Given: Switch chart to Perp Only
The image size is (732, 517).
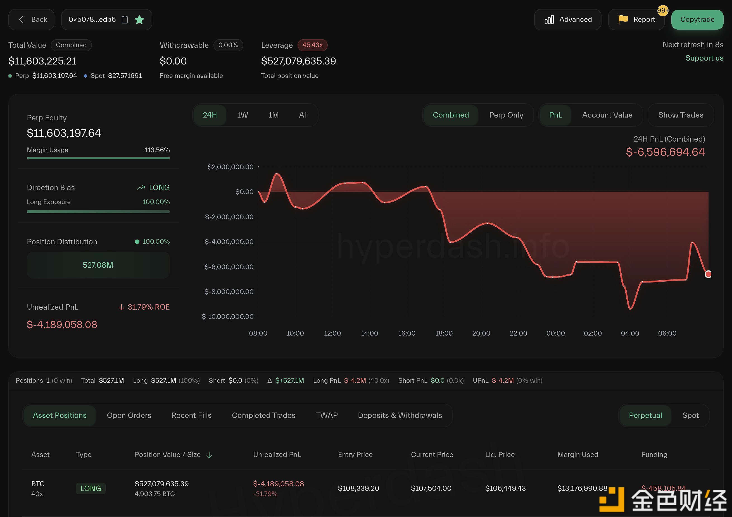Looking at the screenshot, I should [506, 115].
